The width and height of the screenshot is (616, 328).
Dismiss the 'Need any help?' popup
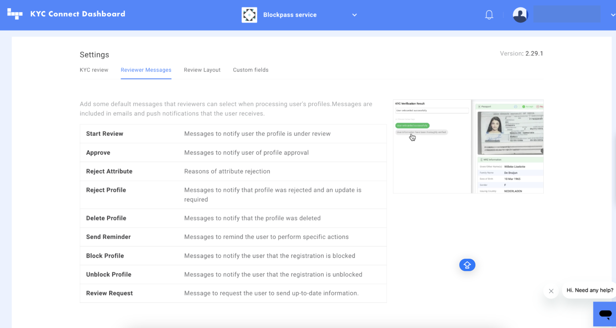551,291
